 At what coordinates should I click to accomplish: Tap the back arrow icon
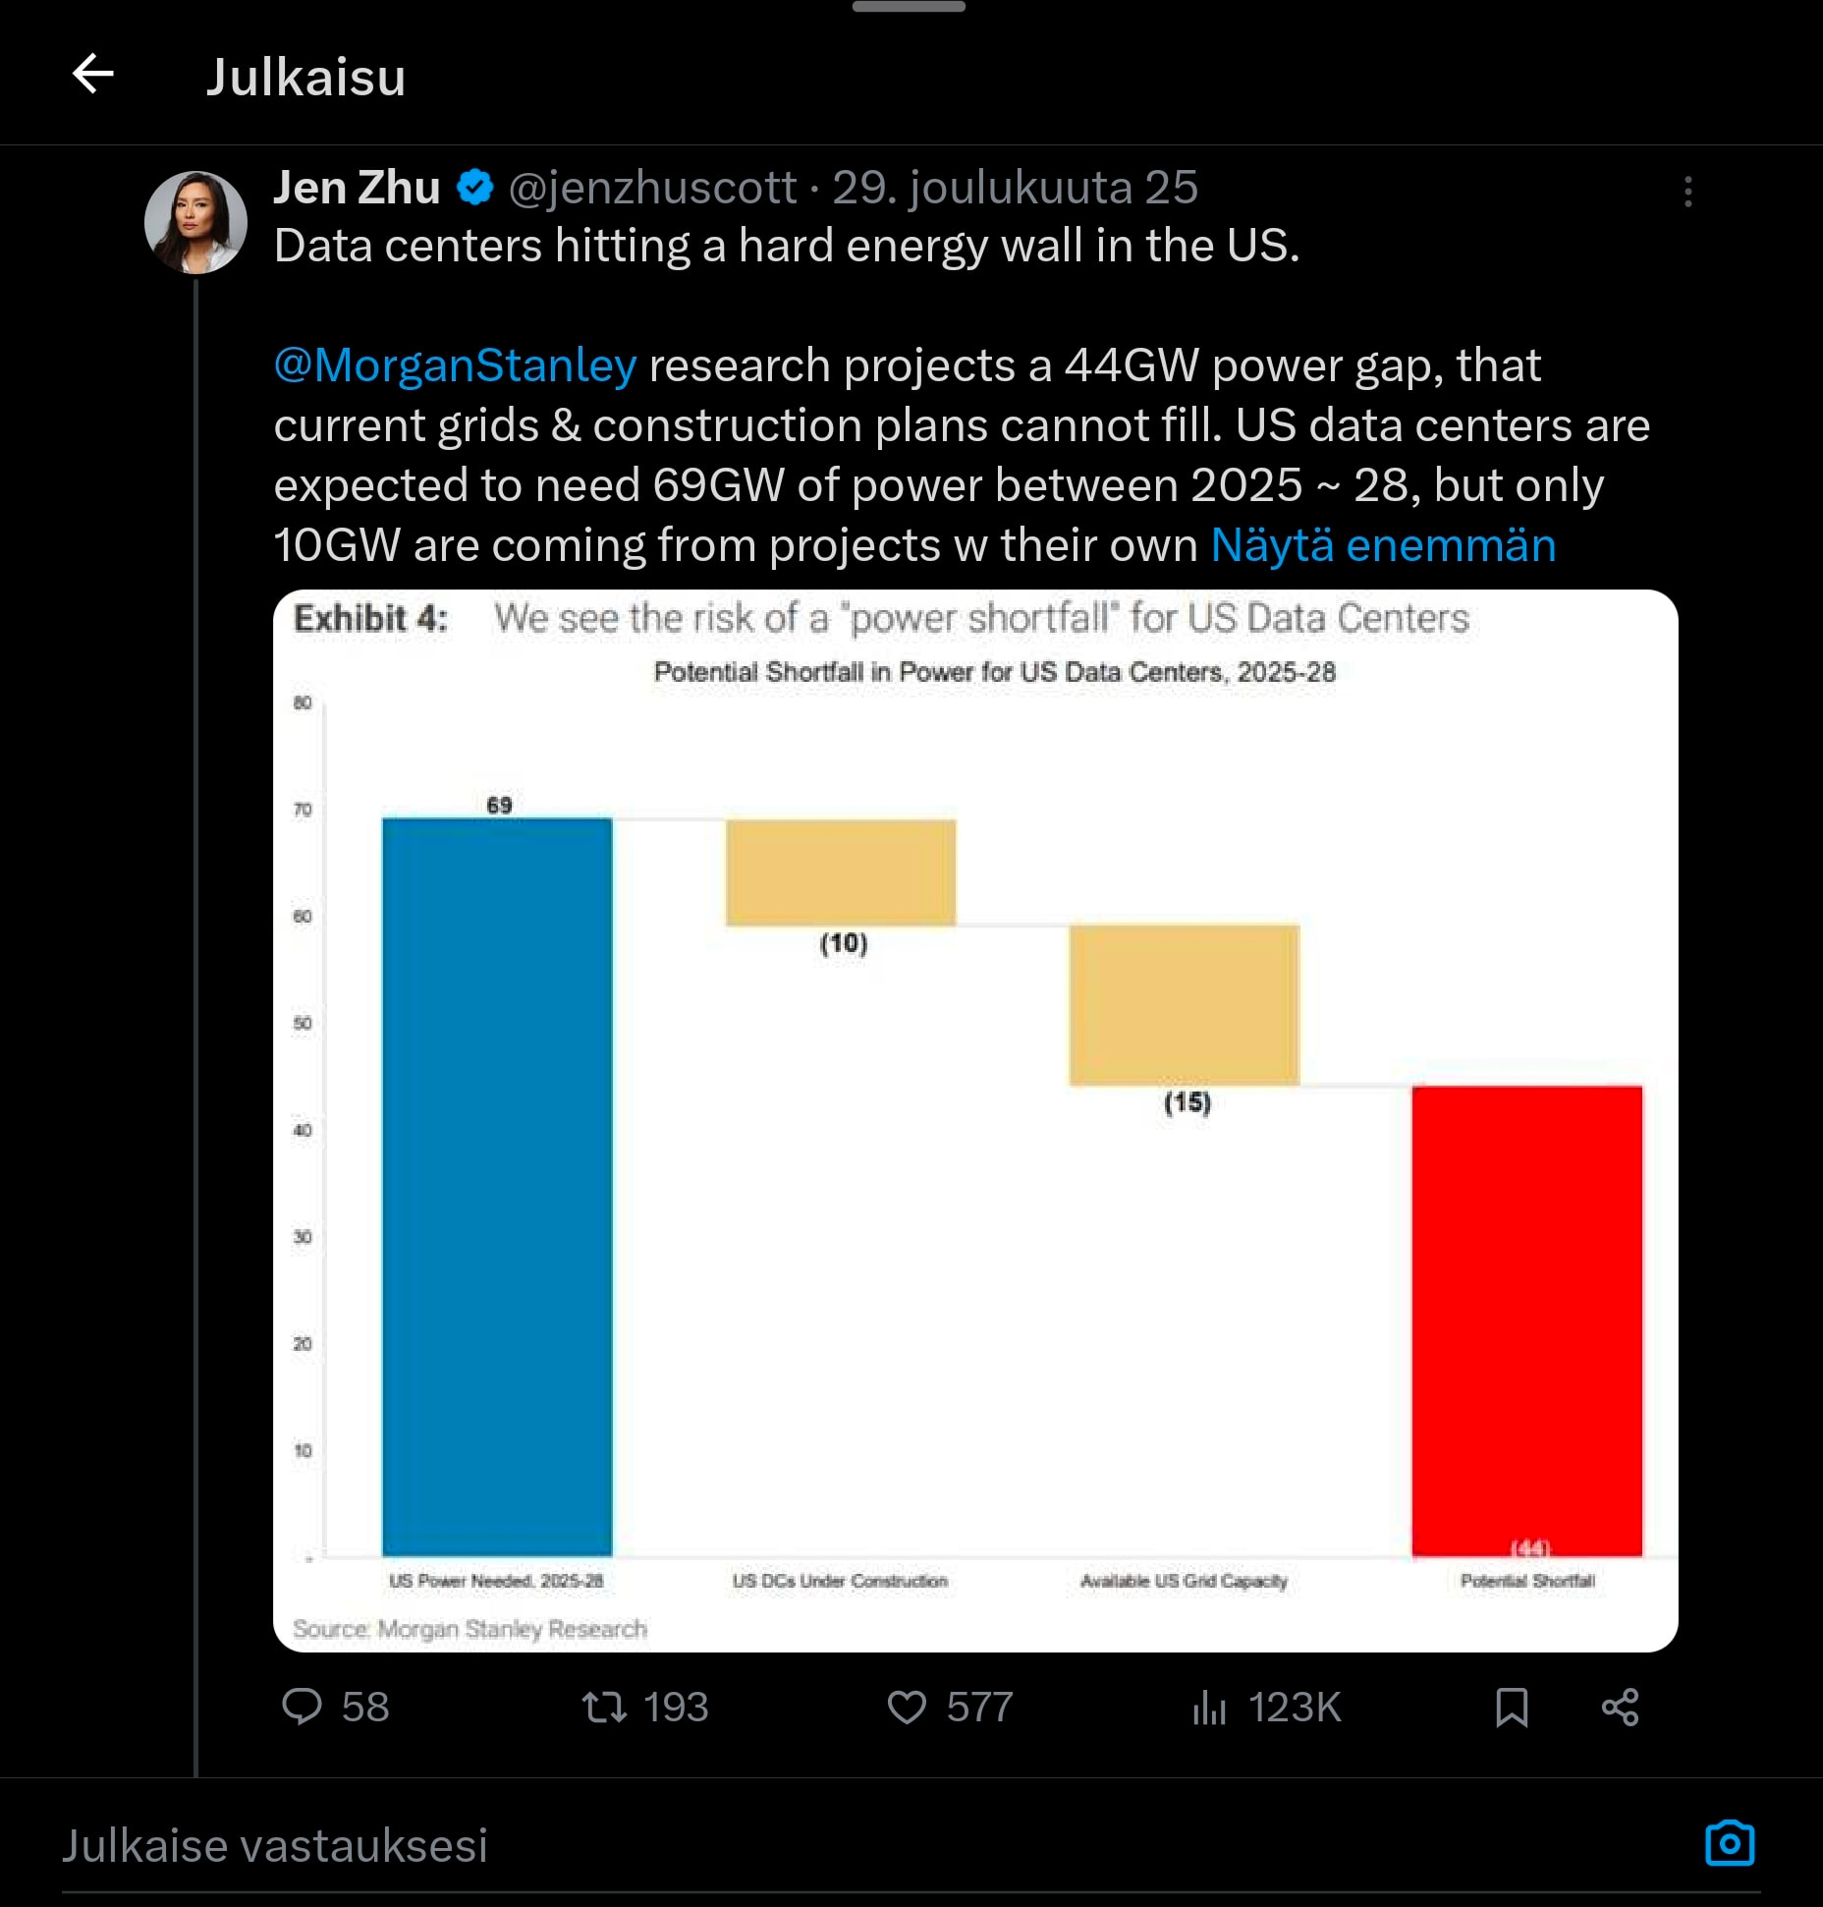coord(93,75)
